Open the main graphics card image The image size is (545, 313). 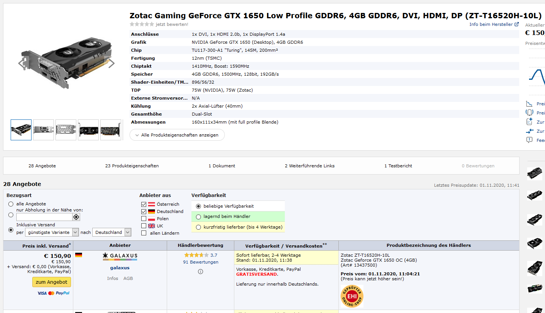click(66, 63)
